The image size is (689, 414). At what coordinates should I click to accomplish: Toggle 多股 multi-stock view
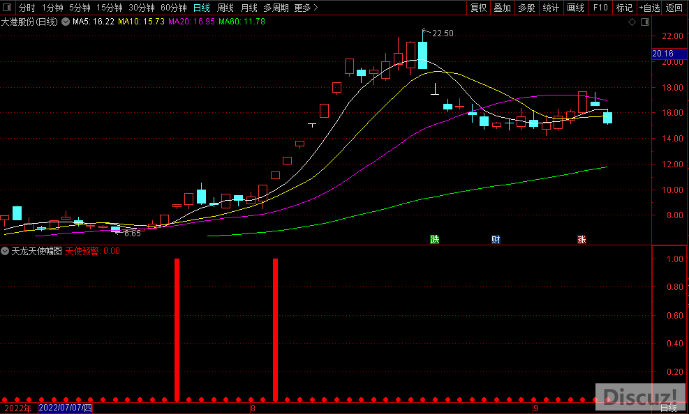tap(526, 8)
